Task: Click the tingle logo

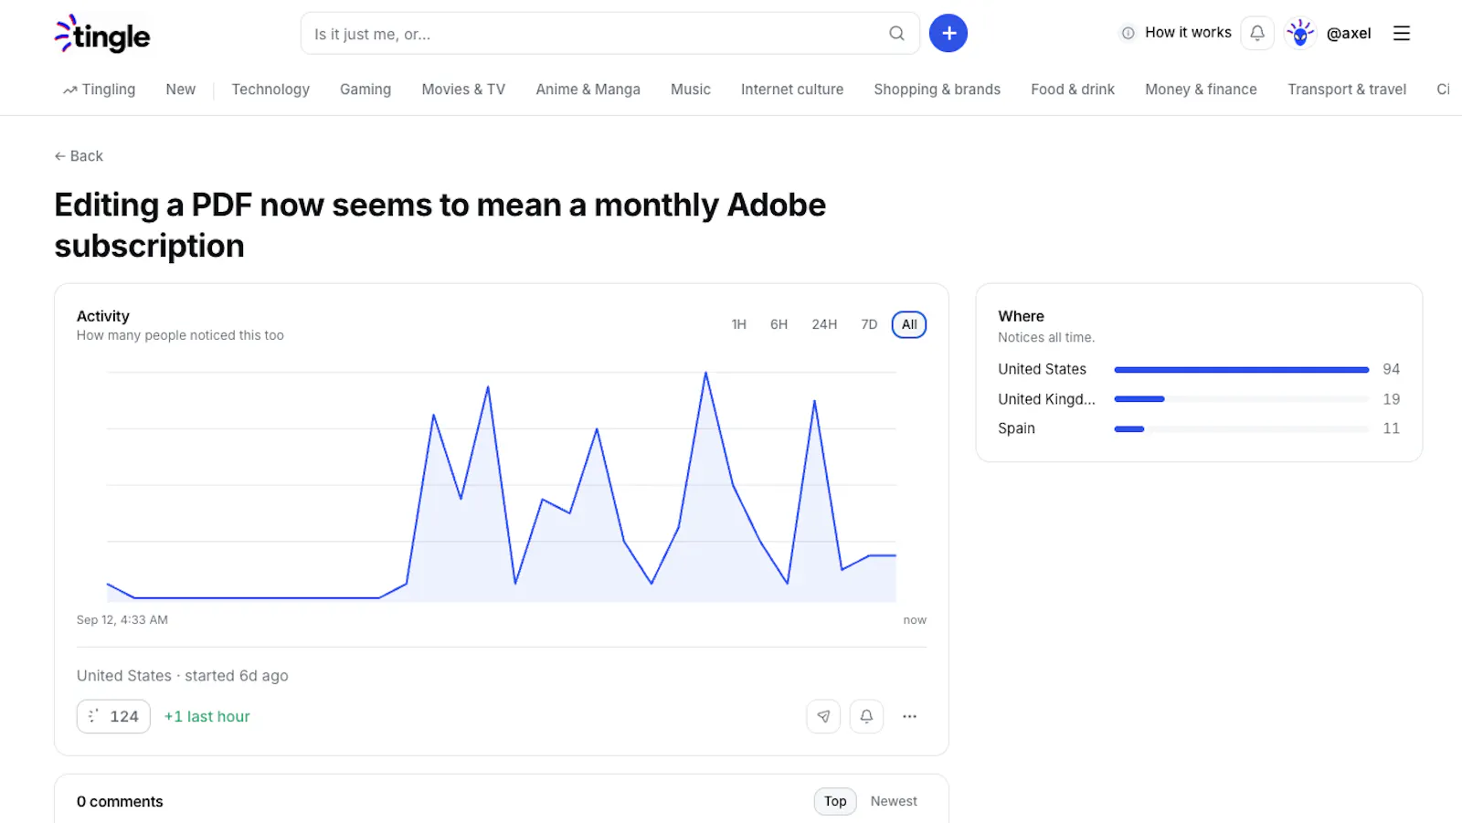Action: coord(102,34)
